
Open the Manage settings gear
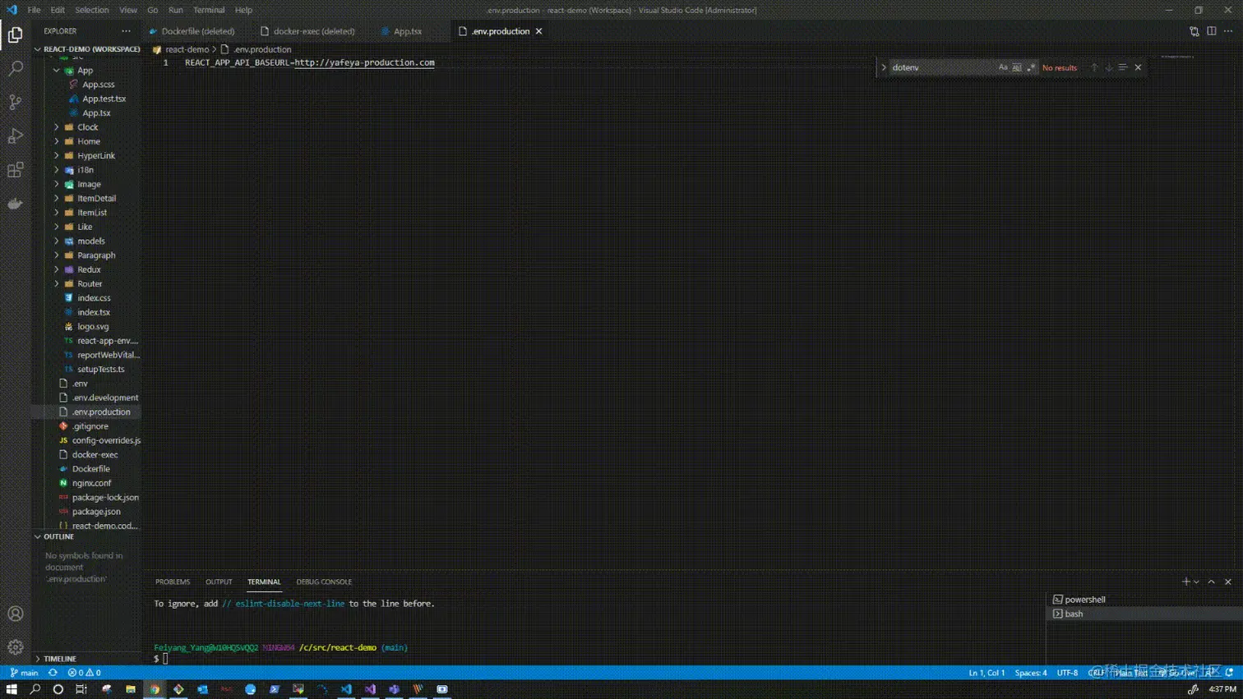pyautogui.click(x=15, y=646)
